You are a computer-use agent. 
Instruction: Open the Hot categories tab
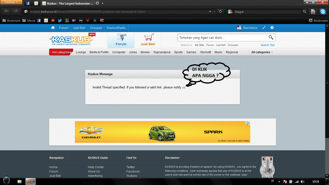click(x=61, y=52)
